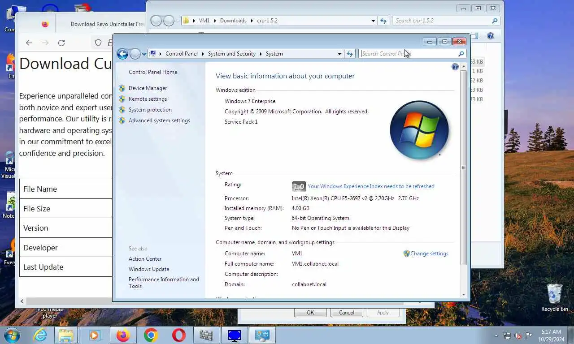
Task: Click the System window's vertical scrollbar thumb
Action: point(464,168)
